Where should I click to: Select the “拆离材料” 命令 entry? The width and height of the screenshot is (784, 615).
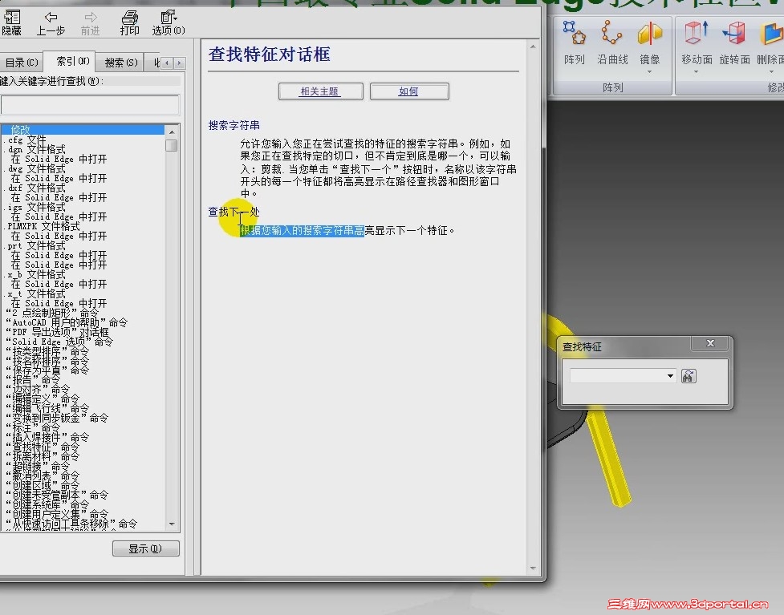[x=43, y=456]
